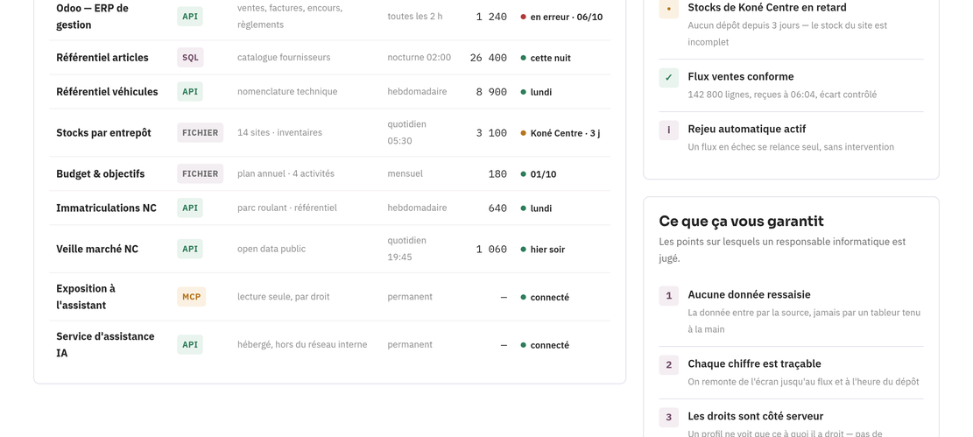Click the 'Aucune donnée ressaisie' guarantee title

pyautogui.click(x=749, y=294)
